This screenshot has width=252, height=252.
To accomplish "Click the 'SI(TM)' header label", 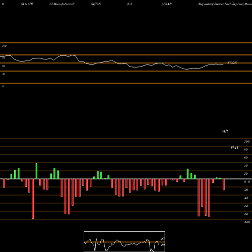I will click(x=96, y=4).
